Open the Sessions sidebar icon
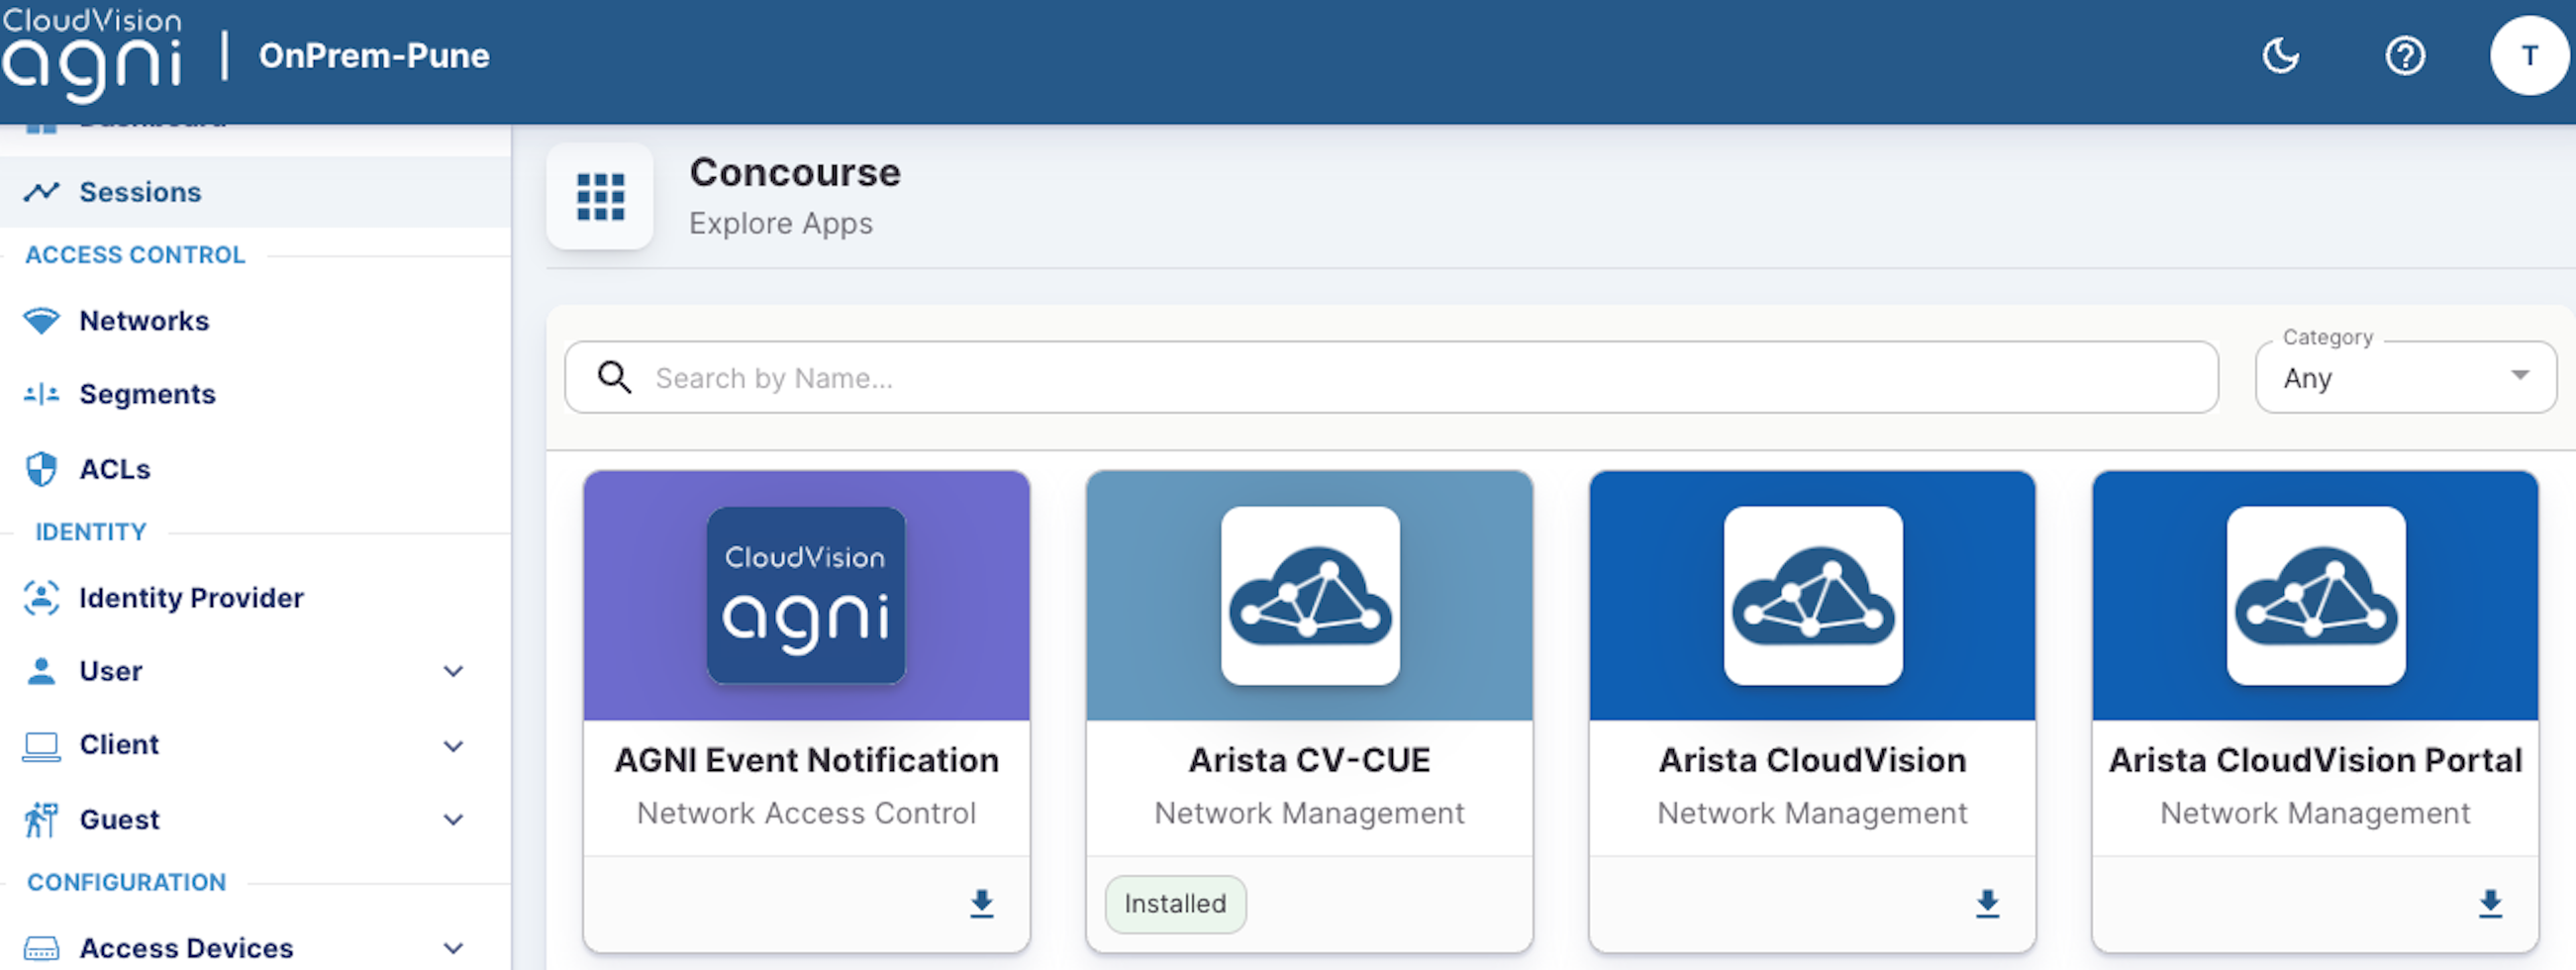This screenshot has width=2576, height=970. (44, 191)
